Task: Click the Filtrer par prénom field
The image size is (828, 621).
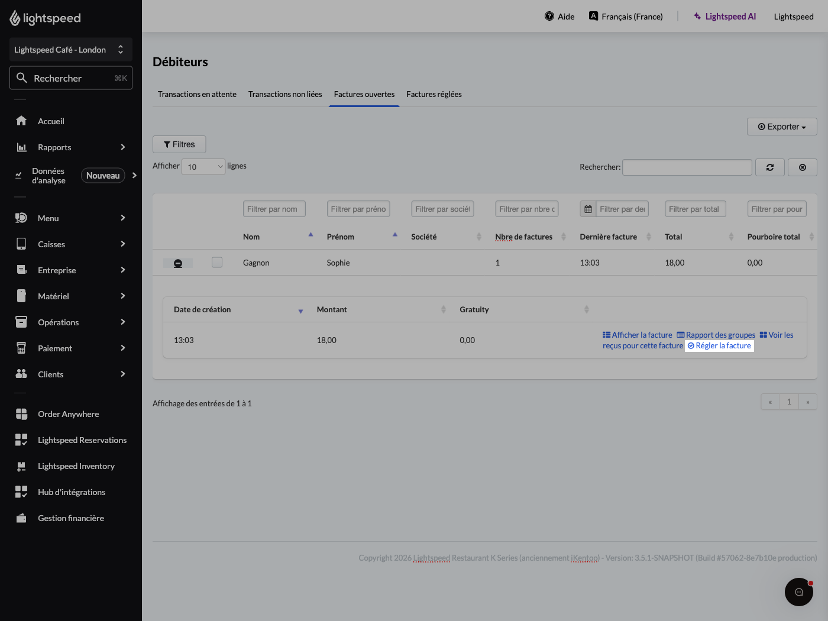Action: [x=358, y=209]
